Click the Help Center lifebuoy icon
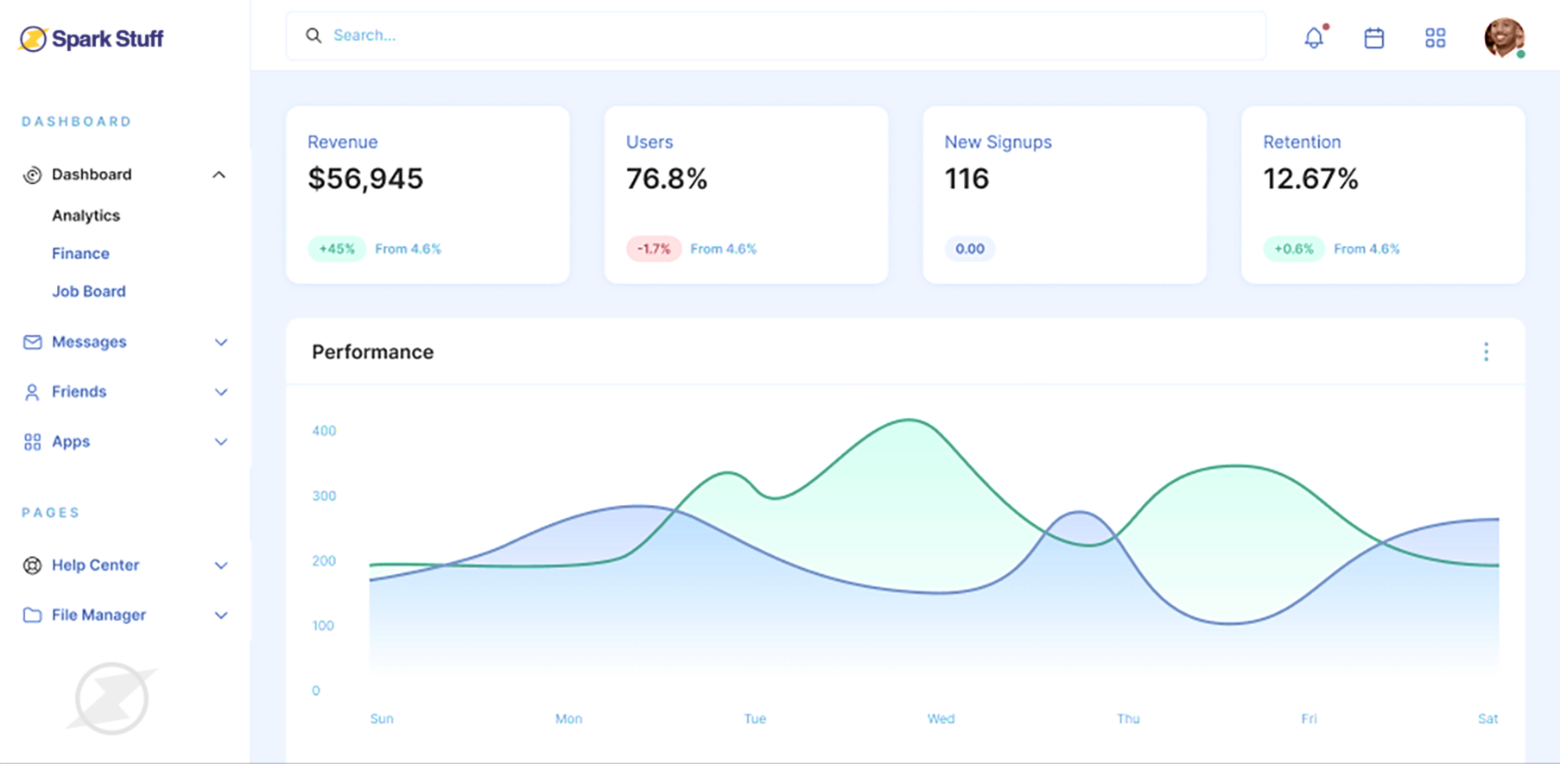Screen dimensions: 1560x764 (x=32, y=565)
